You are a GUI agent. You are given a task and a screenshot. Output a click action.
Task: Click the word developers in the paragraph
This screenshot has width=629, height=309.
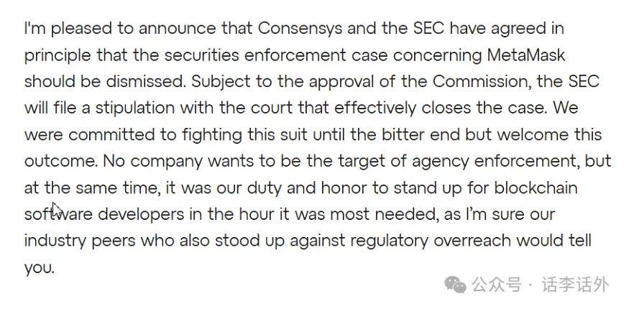[x=141, y=215]
